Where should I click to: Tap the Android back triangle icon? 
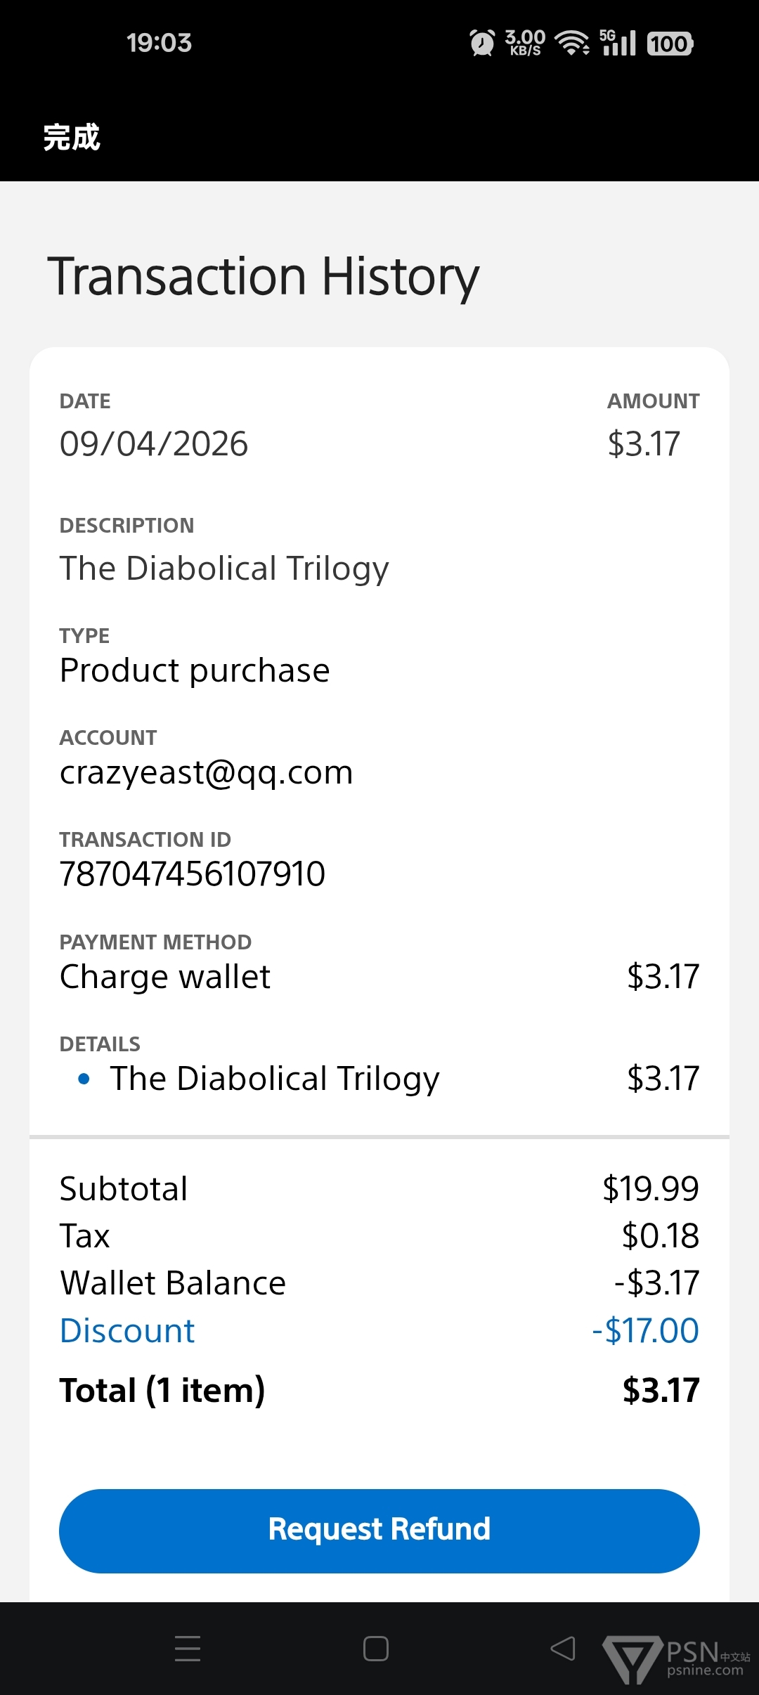(563, 1648)
